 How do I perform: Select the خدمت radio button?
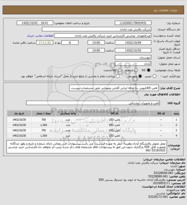136,70
